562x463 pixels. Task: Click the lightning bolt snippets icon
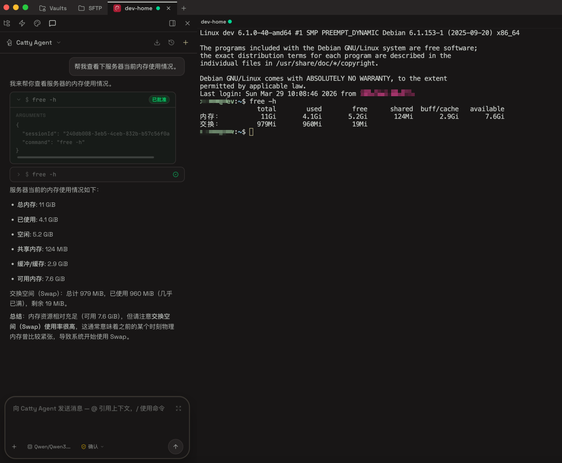point(22,23)
